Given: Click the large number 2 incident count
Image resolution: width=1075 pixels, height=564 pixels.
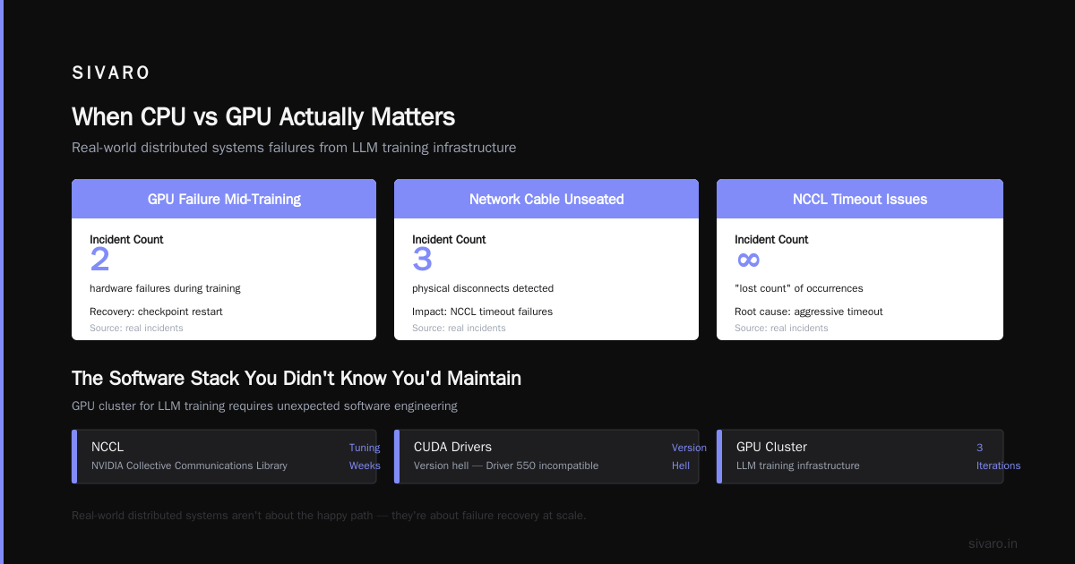Looking at the screenshot, I should click(99, 260).
